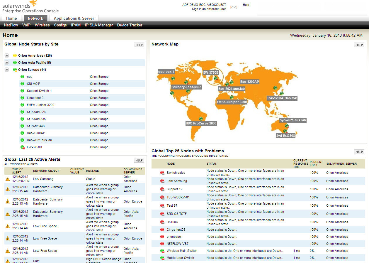Open the NetFlow menu item

pyautogui.click(x=11, y=25)
